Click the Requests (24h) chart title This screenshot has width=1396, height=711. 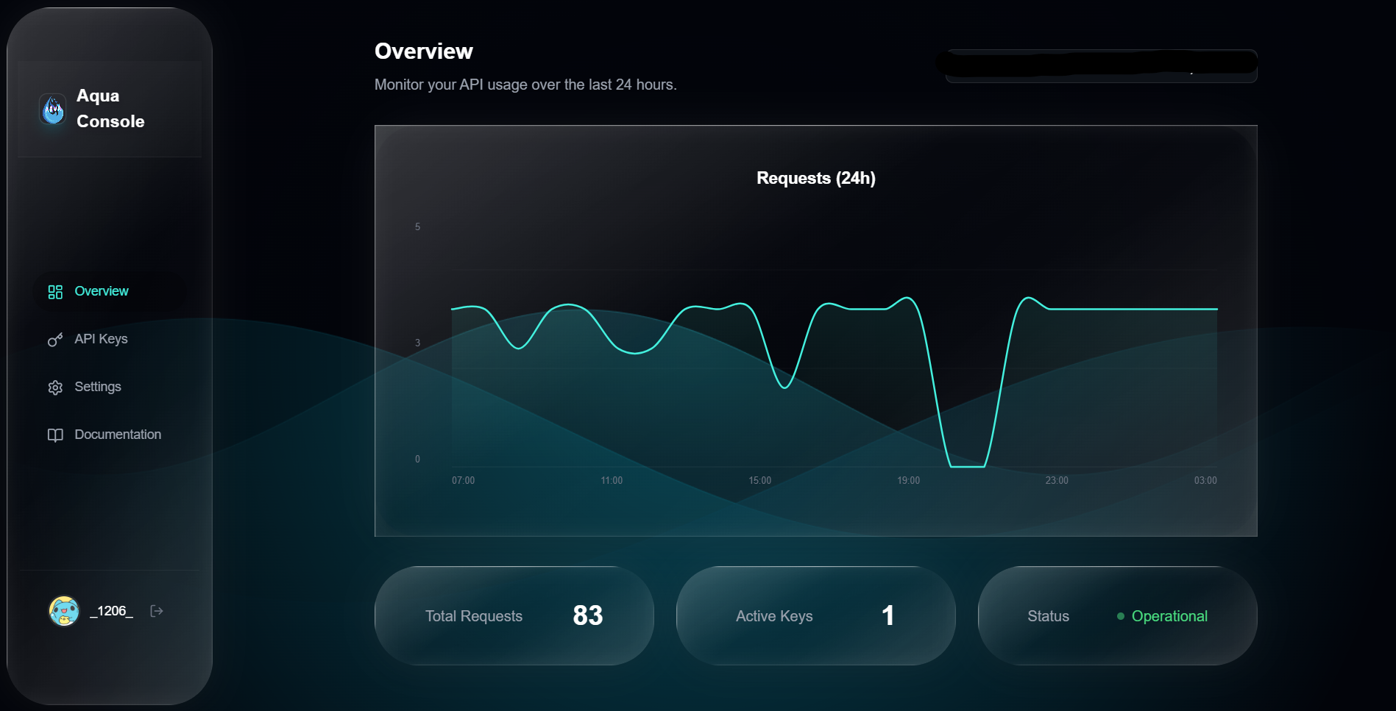click(815, 178)
